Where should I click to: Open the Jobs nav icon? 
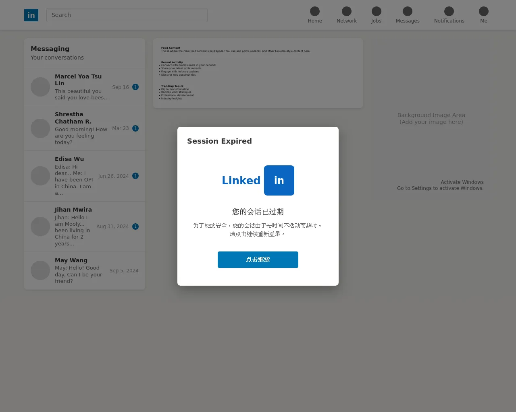tap(377, 11)
